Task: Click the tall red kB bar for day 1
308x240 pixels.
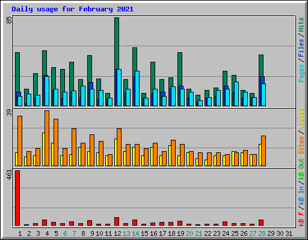Action: 17,198
